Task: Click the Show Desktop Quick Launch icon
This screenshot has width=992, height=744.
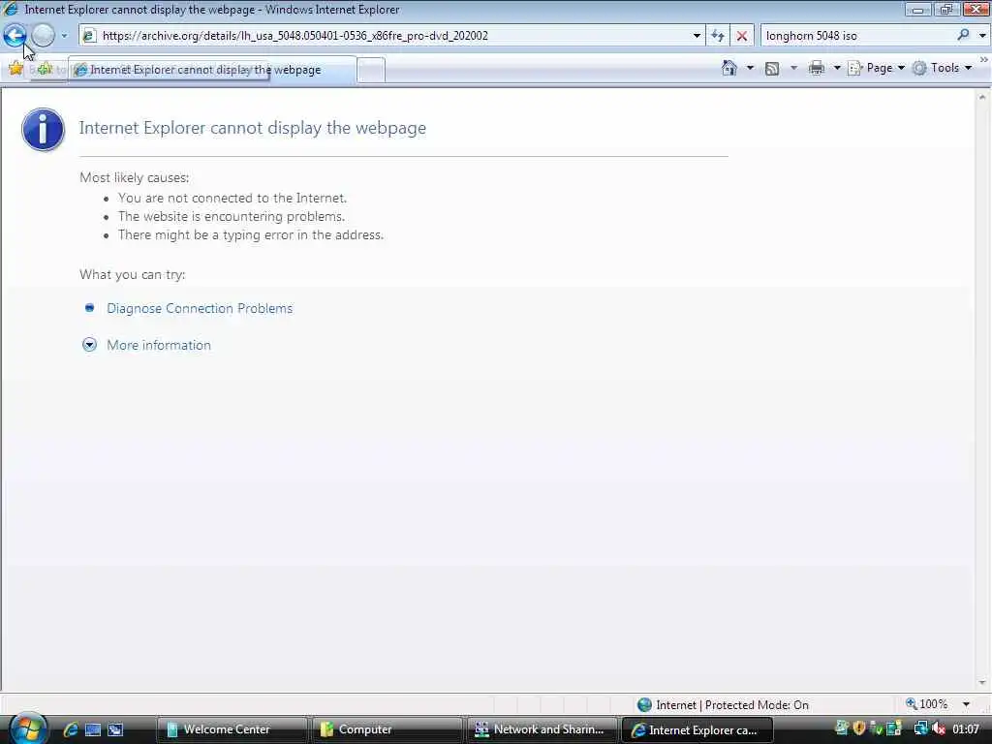Action: [x=92, y=729]
